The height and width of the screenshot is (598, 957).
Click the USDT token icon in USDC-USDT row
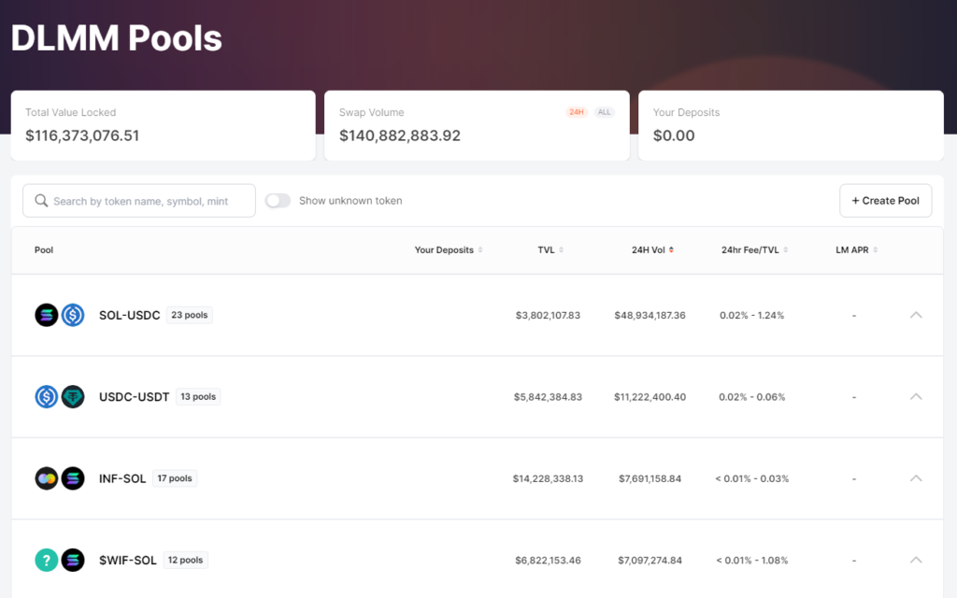coord(73,397)
